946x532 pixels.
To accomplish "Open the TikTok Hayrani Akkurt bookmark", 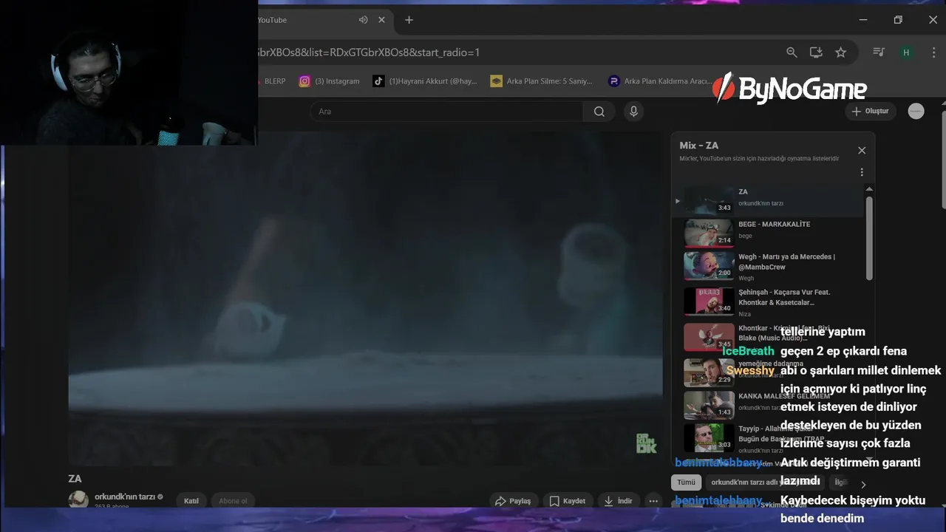I will point(425,81).
